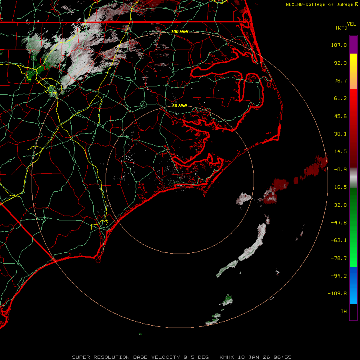Click the Super-Resolution Base Velocity caption text
The width and height of the screenshot is (360, 360).
click(x=182, y=357)
